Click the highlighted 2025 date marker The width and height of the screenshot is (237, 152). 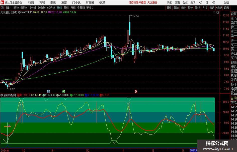(193, 151)
